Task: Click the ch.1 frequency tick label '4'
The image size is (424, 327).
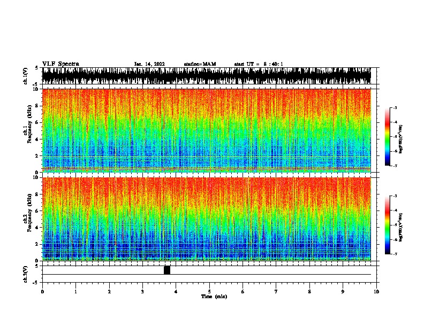Action: [x=37, y=139]
